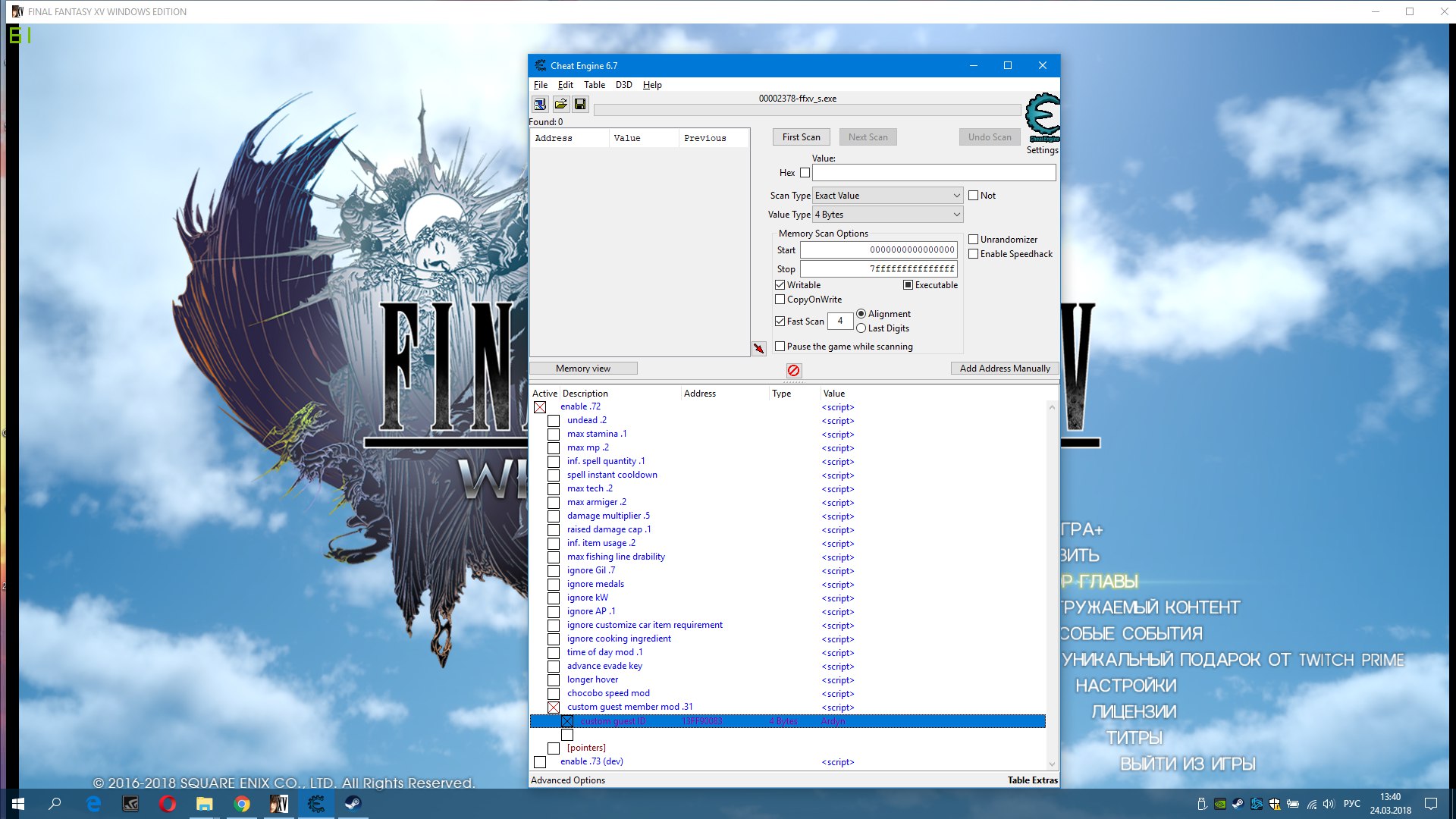The width and height of the screenshot is (1456, 819).
Task: Open Steam from the taskbar
Action: 353,804
